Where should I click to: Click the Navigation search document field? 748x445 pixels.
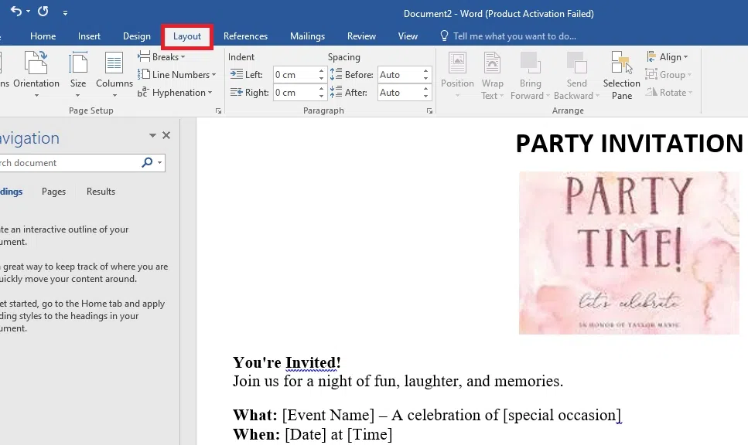(70, 163)
